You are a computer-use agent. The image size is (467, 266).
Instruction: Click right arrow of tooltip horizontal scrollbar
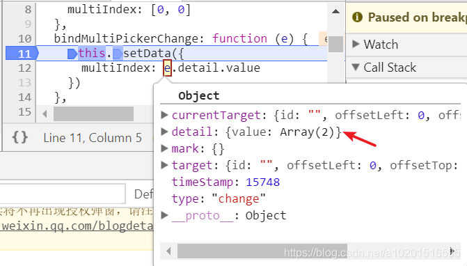[x=452, y=251]
